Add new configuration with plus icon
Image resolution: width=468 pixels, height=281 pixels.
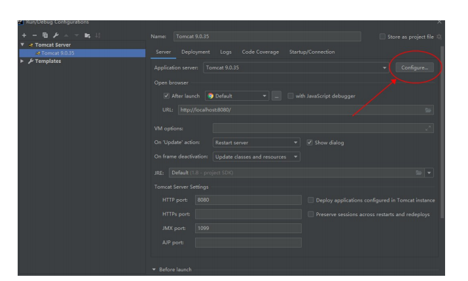click(x=24, y=35)
